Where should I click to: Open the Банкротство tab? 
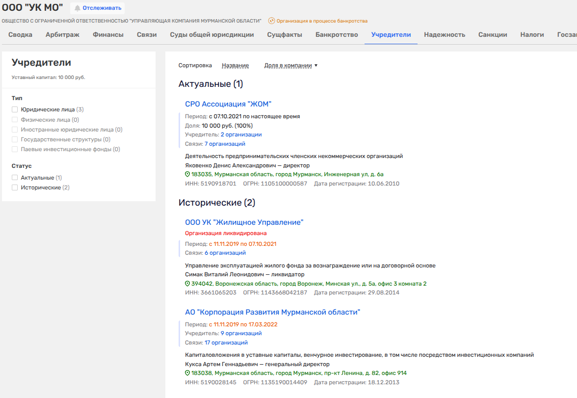337,35
